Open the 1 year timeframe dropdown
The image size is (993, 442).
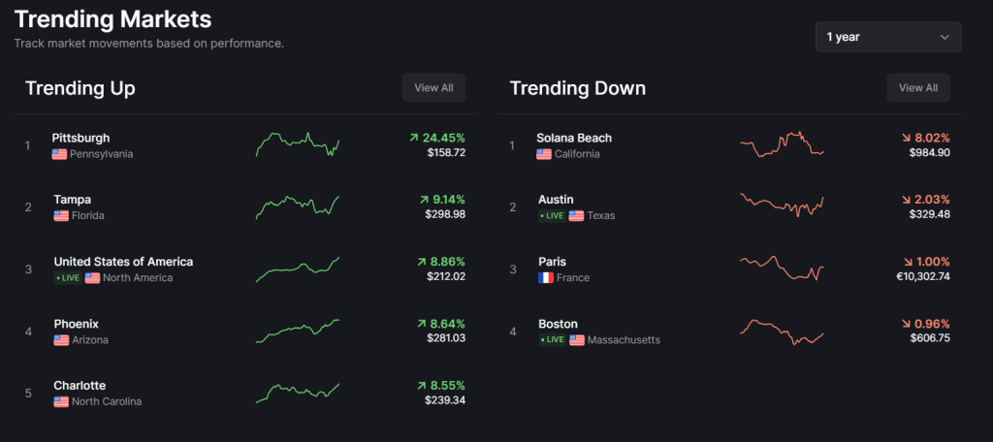pos(887,37)
